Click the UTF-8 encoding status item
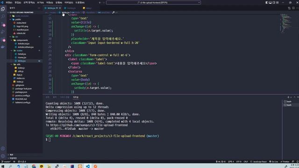The width and height of the screenshot is (299, 168). click(239, 161)
